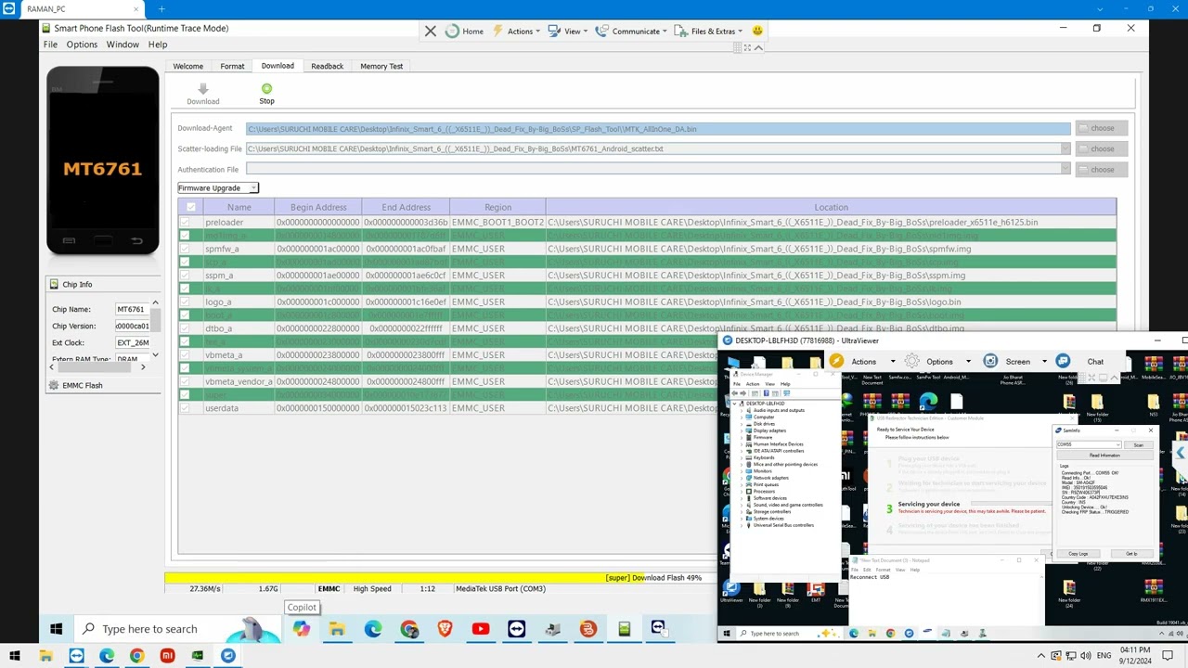Open TeamViewer Communicate dropdown
This screenshot has height=668, width=1188.
click(631, 31)
